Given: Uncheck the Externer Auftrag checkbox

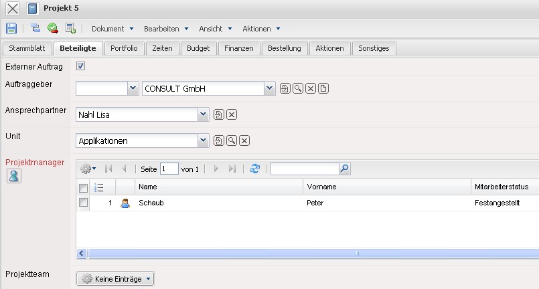Looking at the screenshot, I should coord(80,66).
